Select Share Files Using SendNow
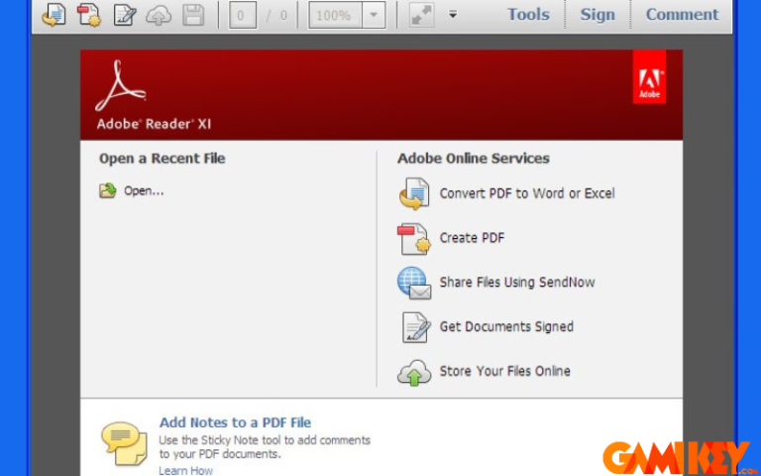Image resolution: width=761 pixels, height=476 pixels. (517, 283)
